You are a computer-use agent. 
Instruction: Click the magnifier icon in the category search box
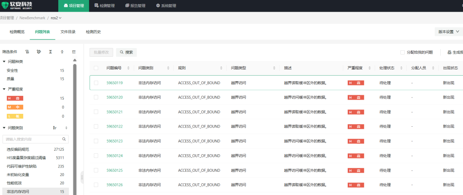(x=64, y=139)
